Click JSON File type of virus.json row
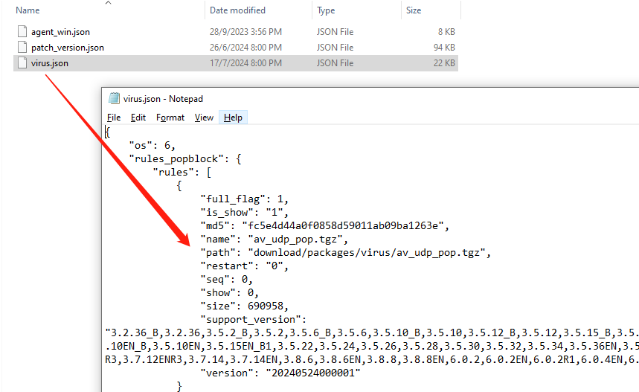This screenshot has height=392, width=639. tap(335, 63)
